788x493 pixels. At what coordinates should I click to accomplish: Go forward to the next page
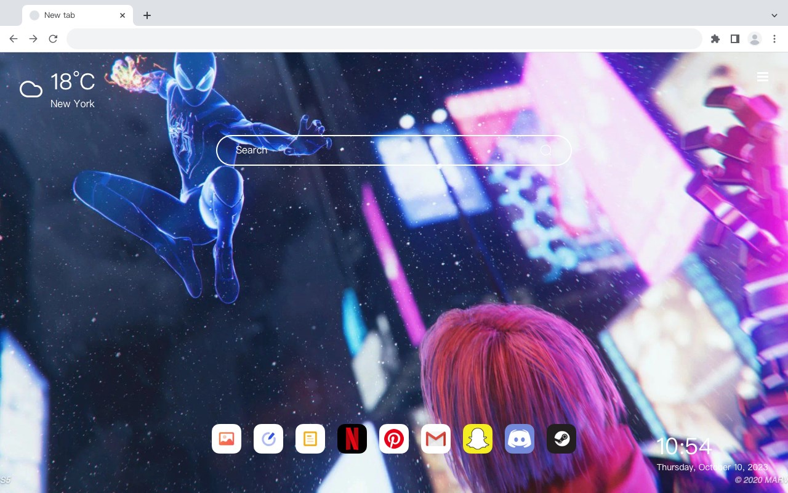33,39
